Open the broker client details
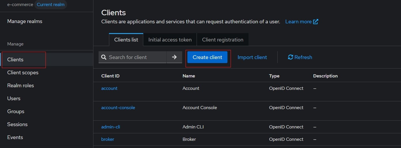The width and height of the screenshot is (401, 148). click(x=108, y=139)
